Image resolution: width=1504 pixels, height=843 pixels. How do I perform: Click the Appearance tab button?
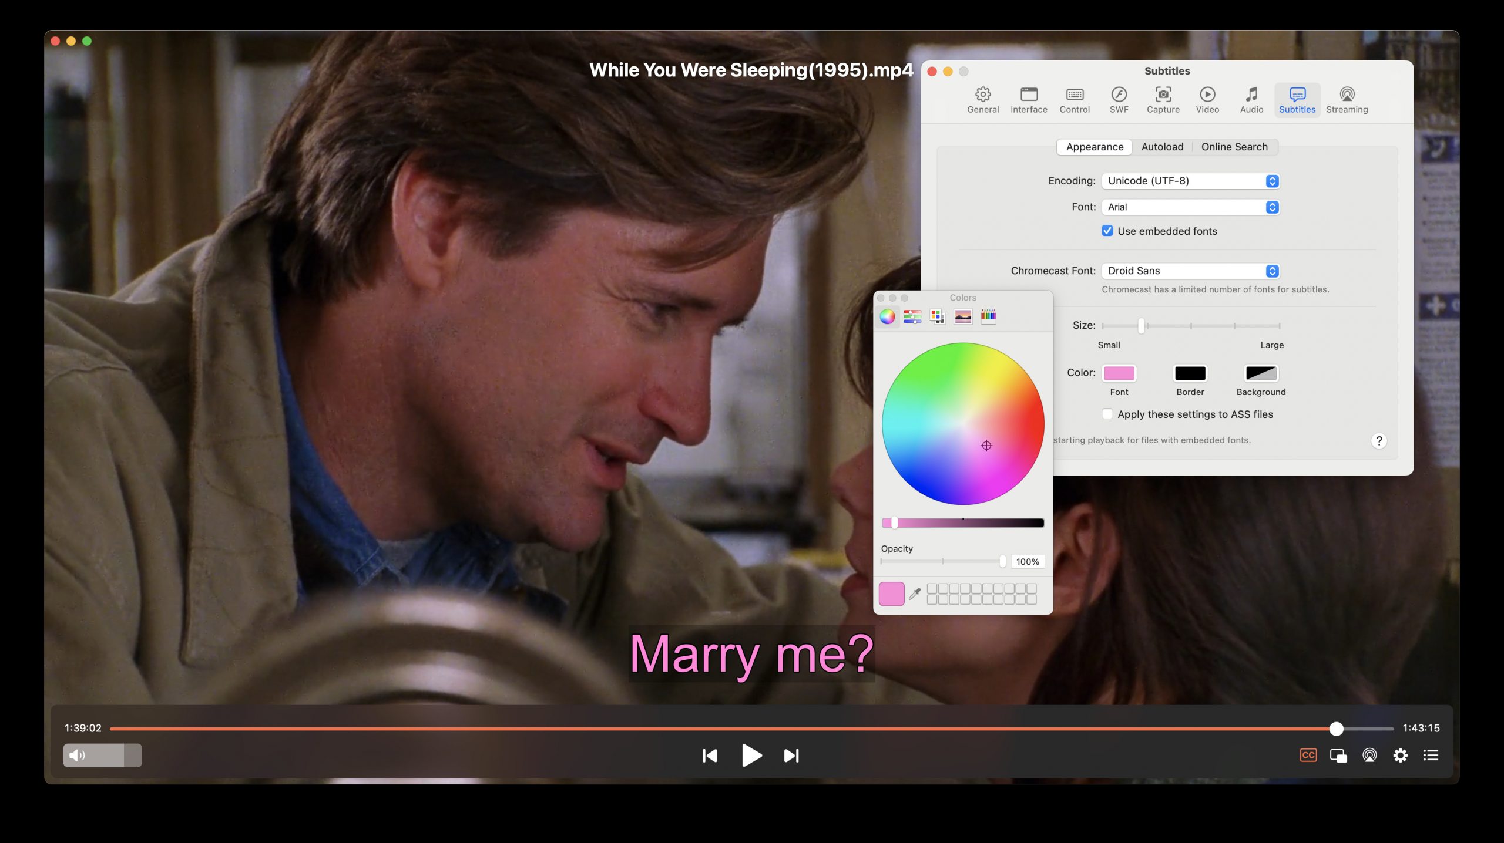pos(1094,146)
